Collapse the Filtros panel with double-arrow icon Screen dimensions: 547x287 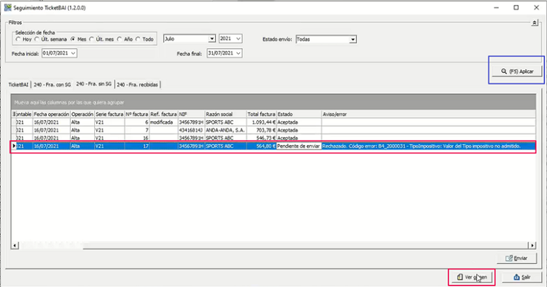(x=534, y=23)
